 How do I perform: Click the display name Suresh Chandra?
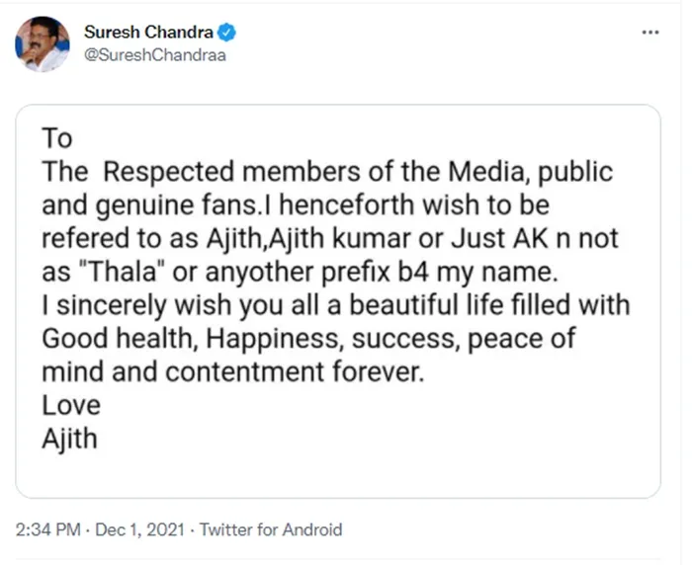[149, 32]
